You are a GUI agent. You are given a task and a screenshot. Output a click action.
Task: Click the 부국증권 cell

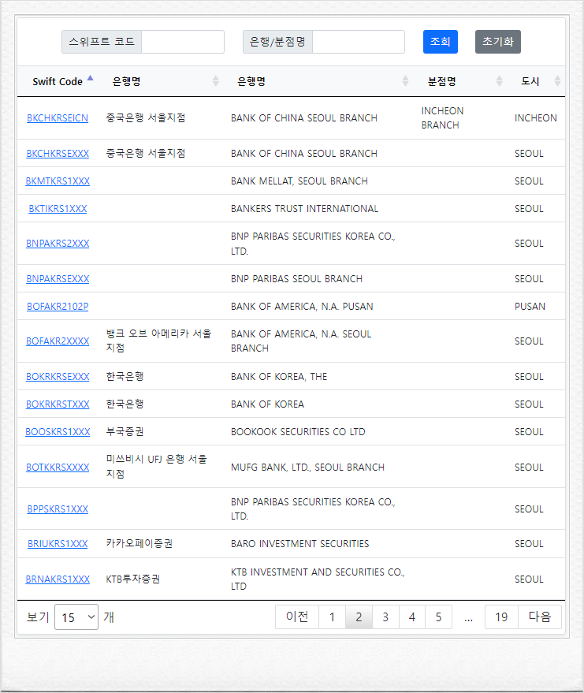point(125,432)
